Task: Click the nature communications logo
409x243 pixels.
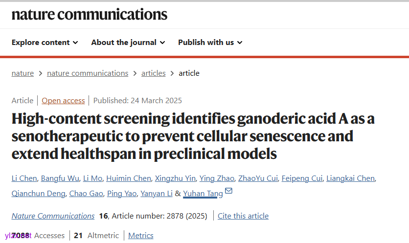Action: click(x=90, y=15)
